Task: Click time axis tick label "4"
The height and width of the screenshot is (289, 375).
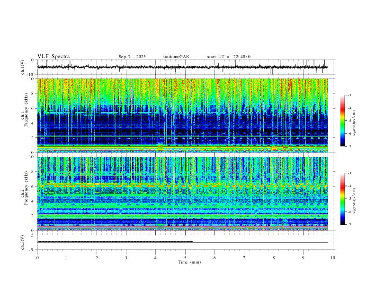Action: 156,258
